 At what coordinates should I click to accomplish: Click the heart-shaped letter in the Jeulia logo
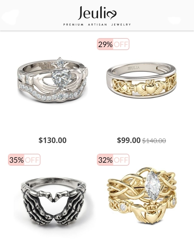click(112, 15)
